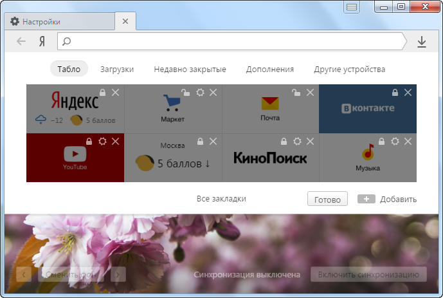
Task: Click the Сменить фон button
Action: [71, 274]
